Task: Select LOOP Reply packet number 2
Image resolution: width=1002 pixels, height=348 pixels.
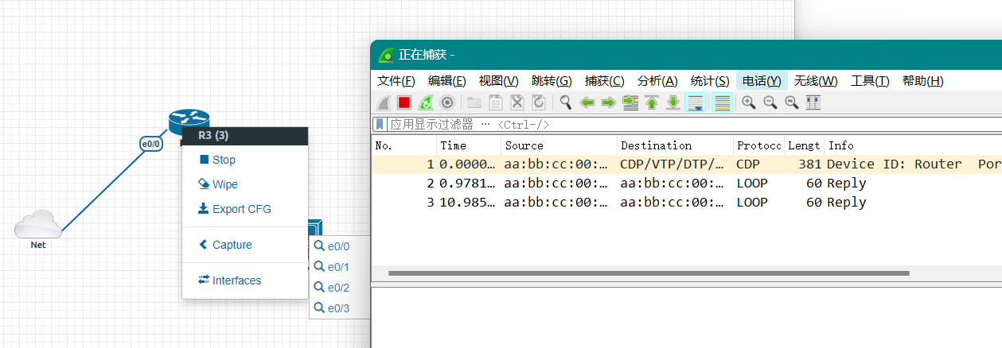Action: click(x=687, y=184)
